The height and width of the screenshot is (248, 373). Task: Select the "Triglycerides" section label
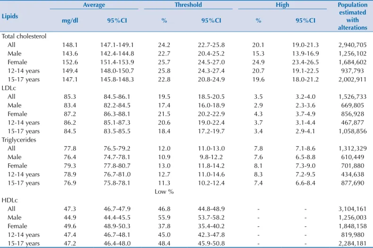19,140
